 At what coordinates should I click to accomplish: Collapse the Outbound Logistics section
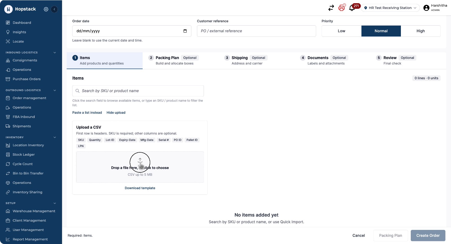pos(55,90)
